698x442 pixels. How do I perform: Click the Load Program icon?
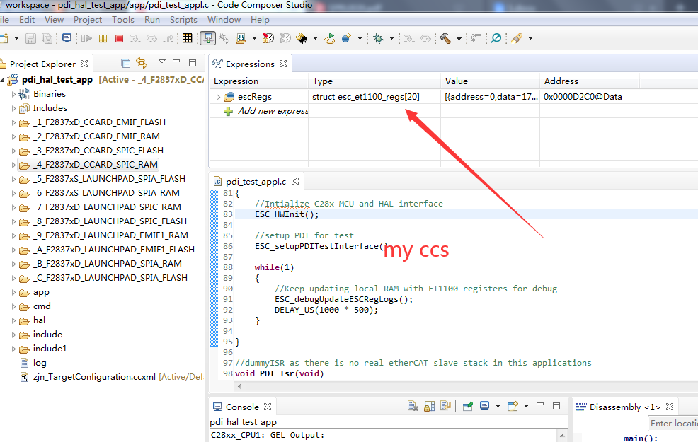(x=241, y=38)
